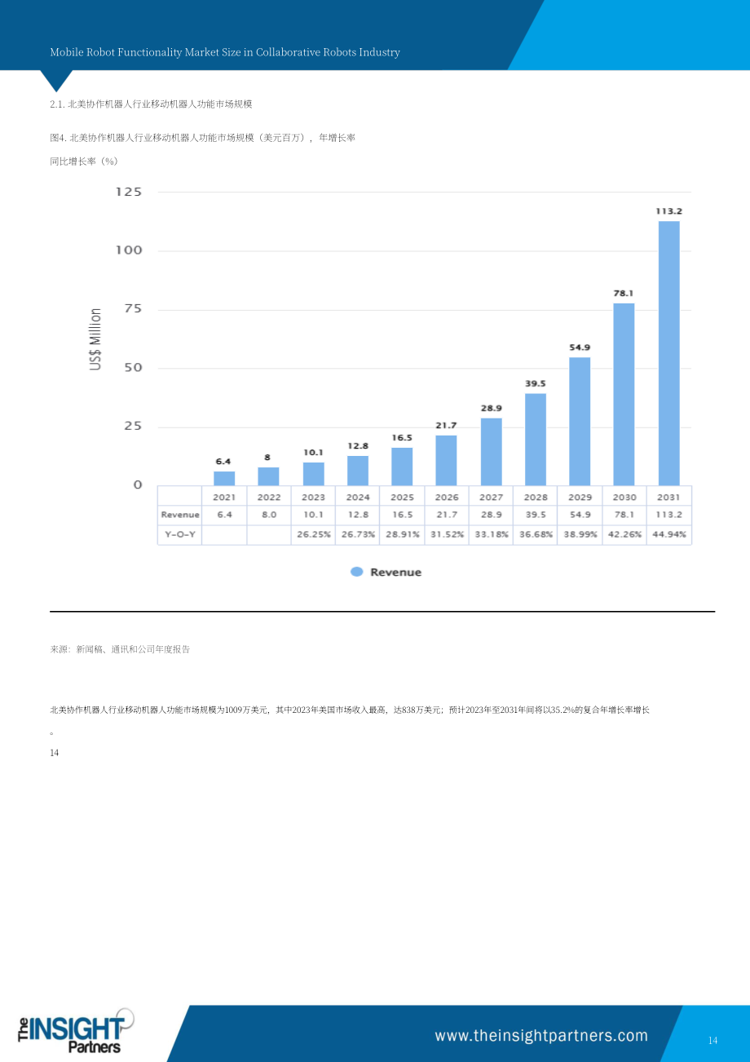Click the 75 y-axis tick label

pos(133,309)
